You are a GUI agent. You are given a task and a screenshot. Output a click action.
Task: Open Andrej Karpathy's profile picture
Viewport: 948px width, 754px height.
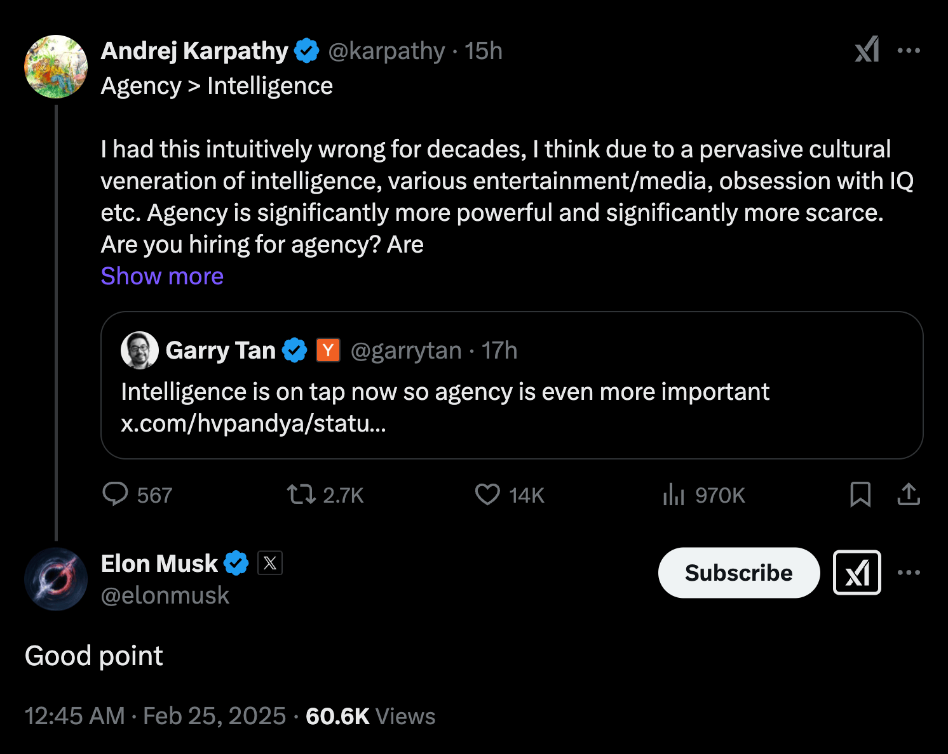[56, 67]
